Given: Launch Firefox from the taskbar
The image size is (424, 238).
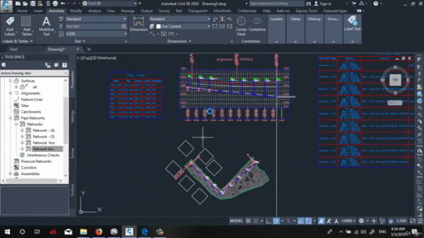Looking at the screenshot, I should tap(99, 232).
